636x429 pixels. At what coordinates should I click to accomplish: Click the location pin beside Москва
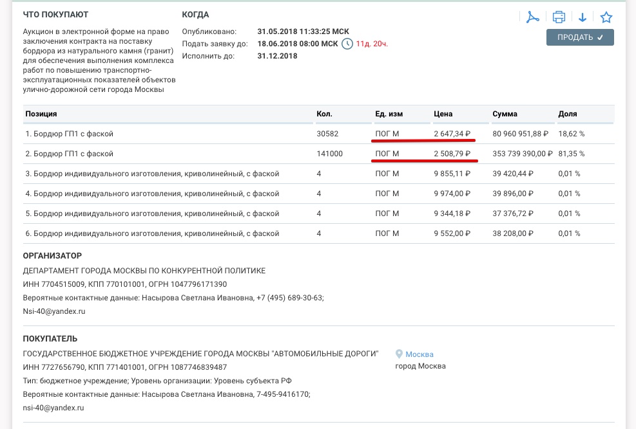399,354
